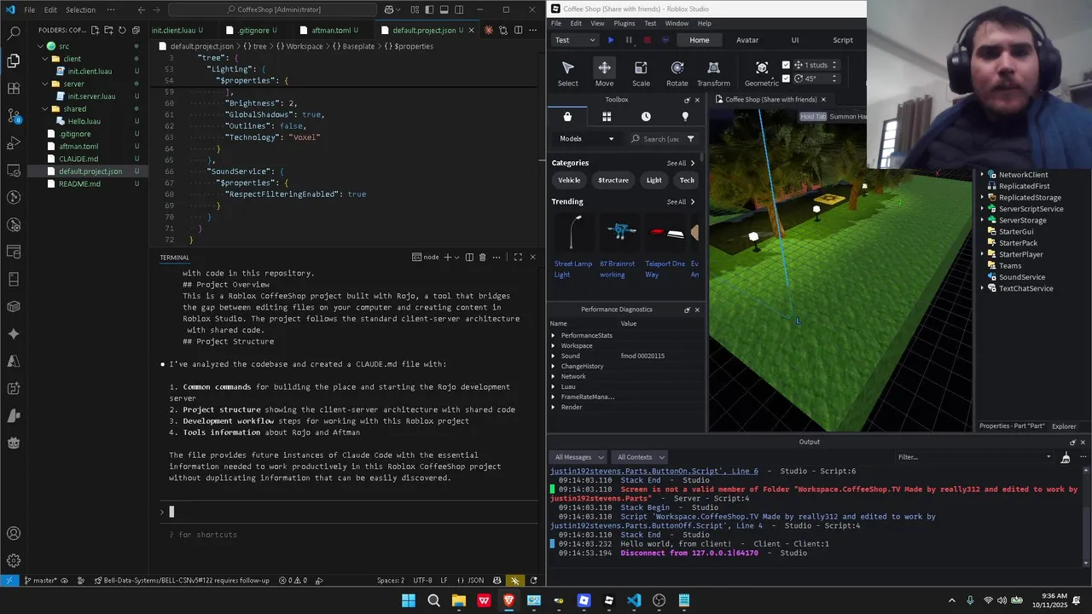Collapse the client folder in explorer
This screenshot has height=614, width=1092.
[x=44, y=59]
